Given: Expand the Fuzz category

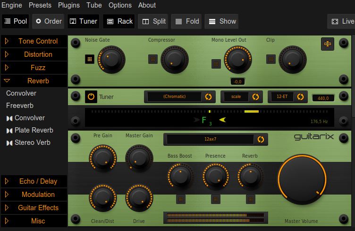Looking at the screenshot, I should tap(34, 67).
